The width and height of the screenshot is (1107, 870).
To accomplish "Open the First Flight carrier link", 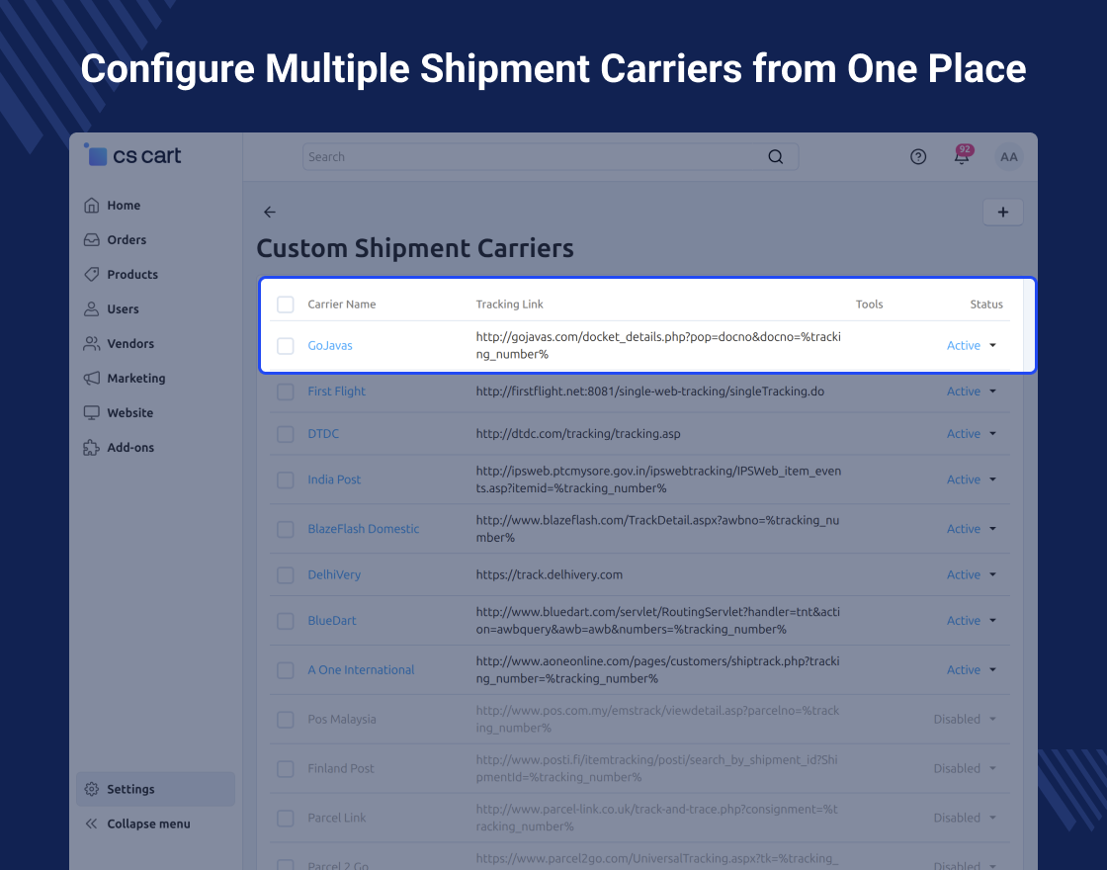I will (x=336, y=391).
